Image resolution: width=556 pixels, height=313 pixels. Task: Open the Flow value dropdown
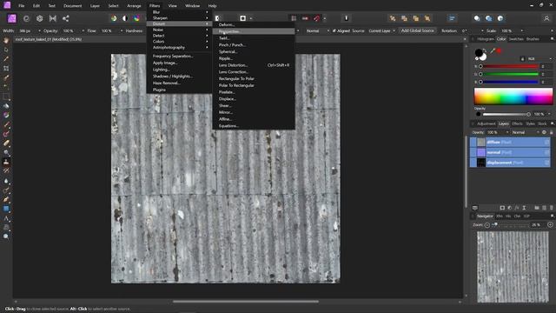(x=122, y=31)
